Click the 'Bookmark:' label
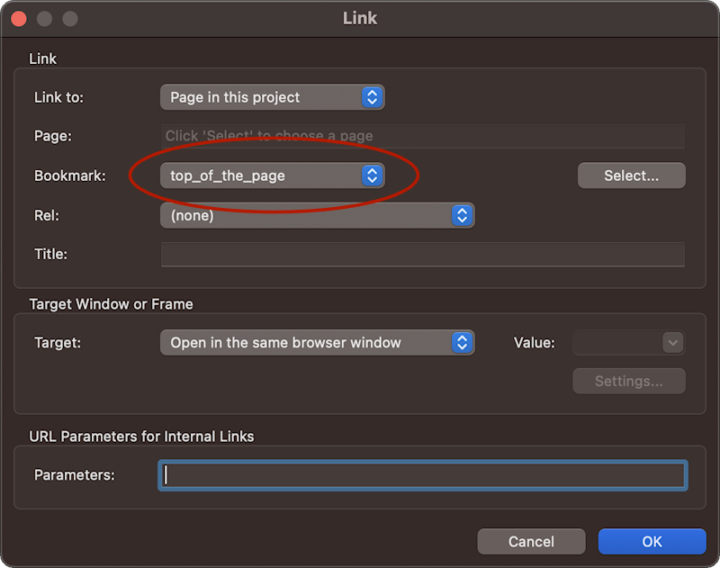Screen dimensions: 720x568 pyautogui.click(x=69, y=176)
